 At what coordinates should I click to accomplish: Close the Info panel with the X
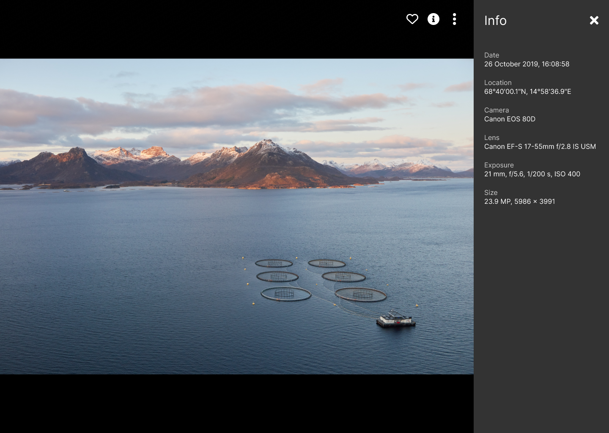(x=594, y=20)
